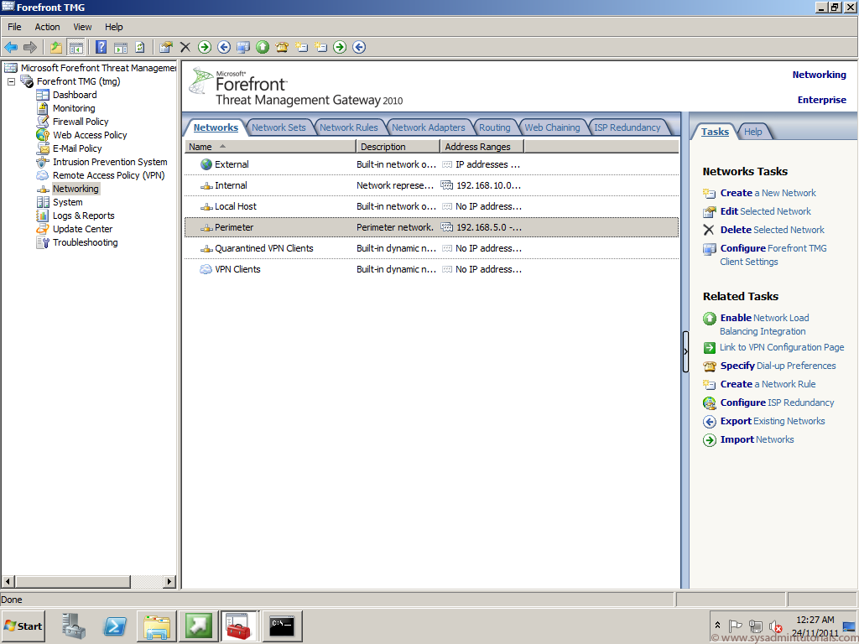Switch to the Network Sets tab

pos(279,127)
